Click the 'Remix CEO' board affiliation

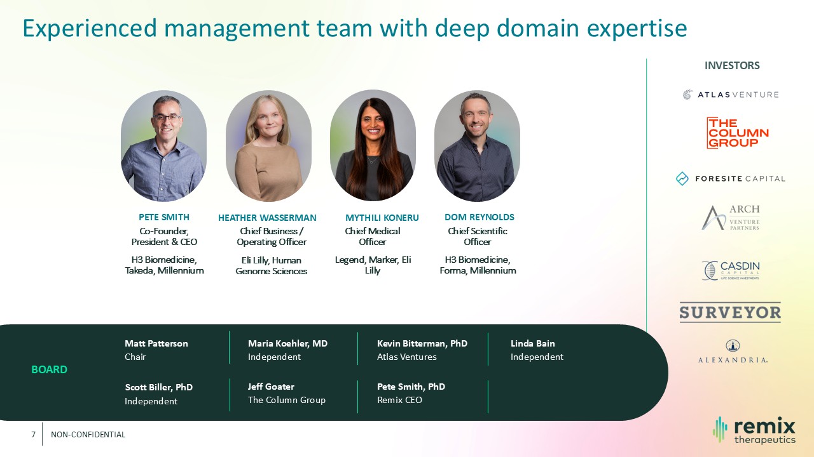pyautogui.click(x=399, y=400)
